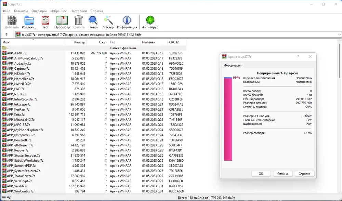This screenshot has width=342, height=201.
Task: Click the pink compression ratio bar
Action: [x=228, y=119]
